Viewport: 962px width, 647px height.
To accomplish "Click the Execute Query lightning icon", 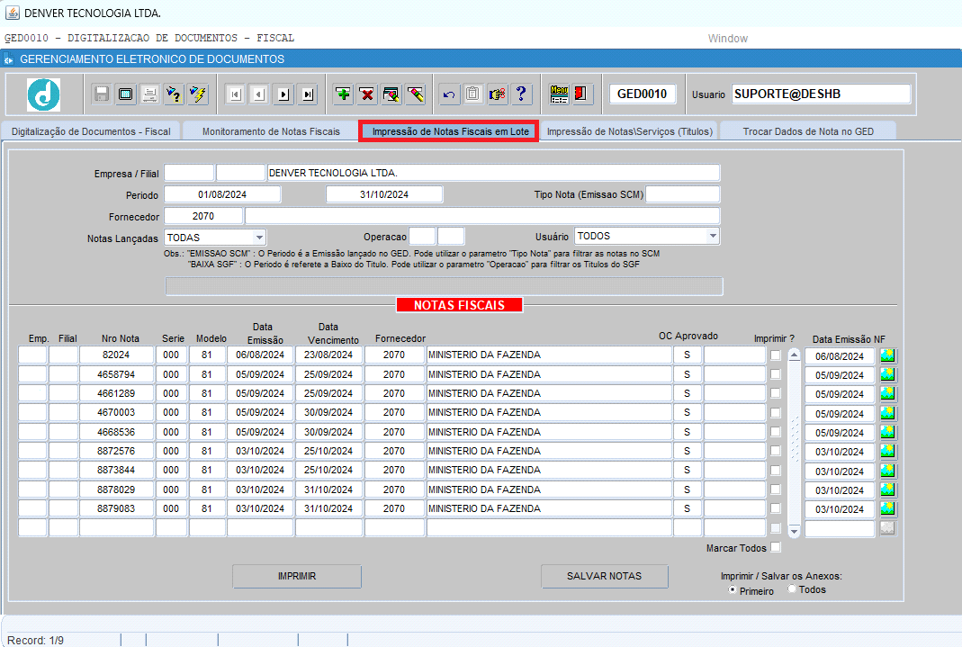I will 198,94.
